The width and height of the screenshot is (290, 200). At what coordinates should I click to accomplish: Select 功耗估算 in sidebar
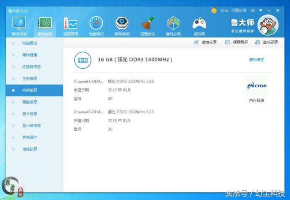coord(34,149)
